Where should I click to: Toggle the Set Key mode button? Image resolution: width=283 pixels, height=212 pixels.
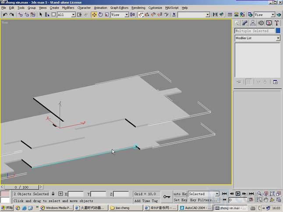pos(180,200)
